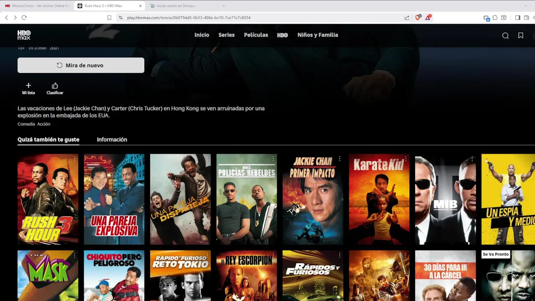Open options for Jackie Chan Primer Impacto poster

tap(339, 159)
